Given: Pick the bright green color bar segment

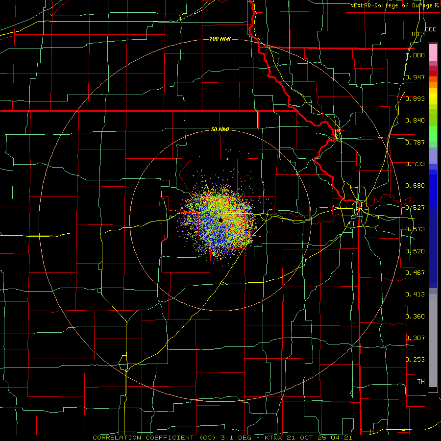Looking at the screenshot, I should coord(433,134).
